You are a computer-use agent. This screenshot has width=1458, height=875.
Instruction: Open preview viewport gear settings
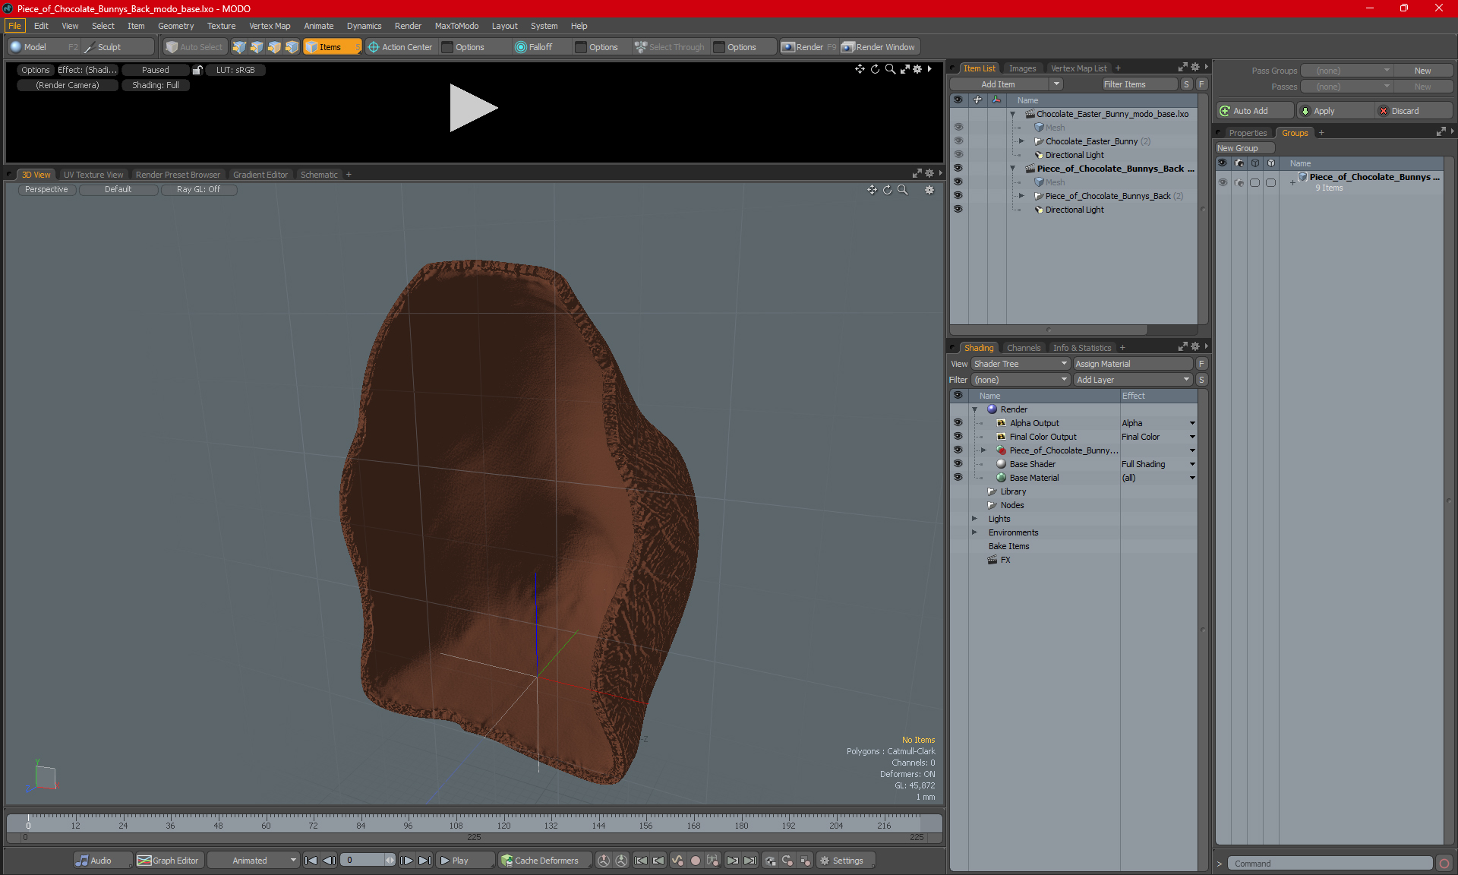[917, 69]
